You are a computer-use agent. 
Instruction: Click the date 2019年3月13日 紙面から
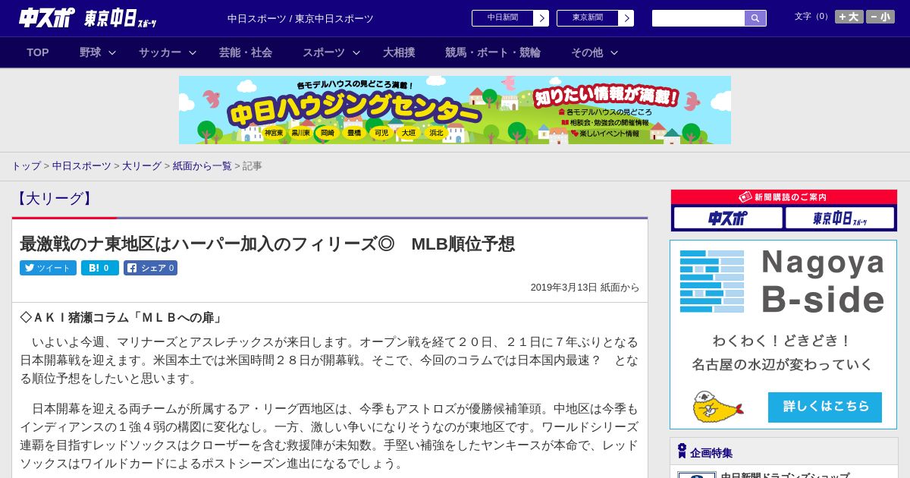[x=585, y=288]
